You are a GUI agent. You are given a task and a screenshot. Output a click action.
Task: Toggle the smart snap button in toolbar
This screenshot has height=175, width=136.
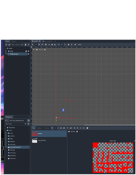[x=59, y=44]
